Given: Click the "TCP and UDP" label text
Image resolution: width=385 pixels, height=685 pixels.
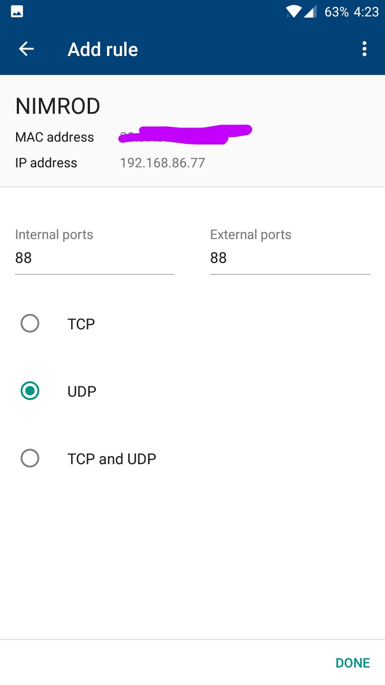Looking at the screenshot, I should [x=112, y=459].
